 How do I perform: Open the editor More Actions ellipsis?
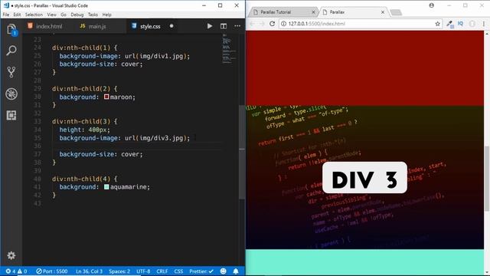click(x=237, y=26)
